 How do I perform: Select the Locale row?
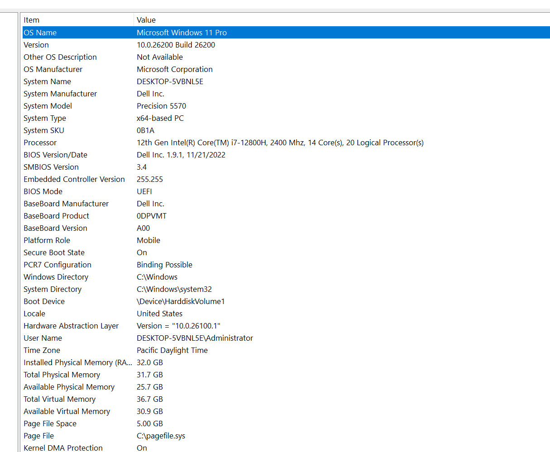(x=286, y=314)
